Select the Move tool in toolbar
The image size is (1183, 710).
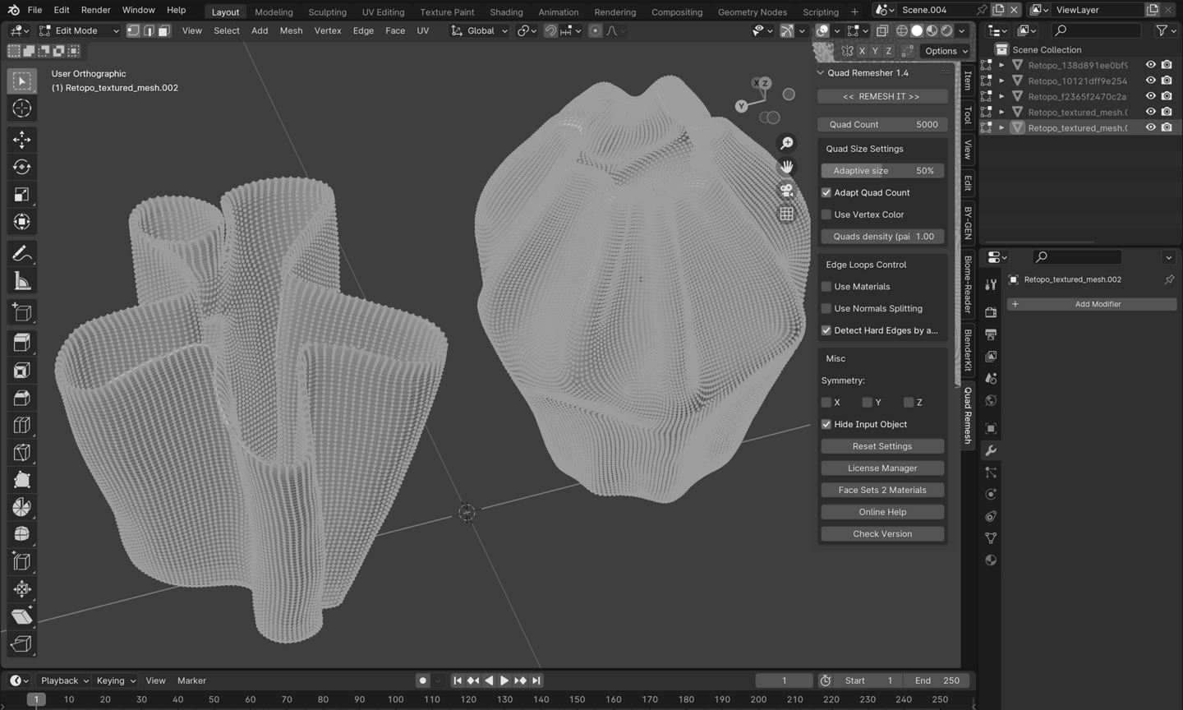click(x=22, y=139)
